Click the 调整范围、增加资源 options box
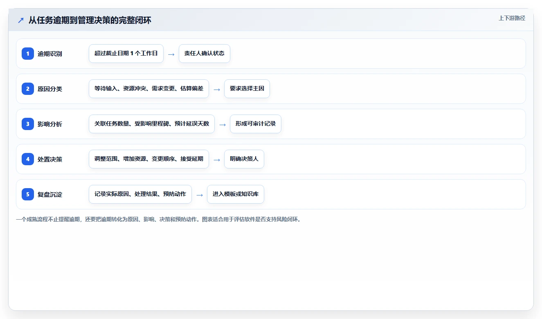Screen dimensions: 542x319 (x=149, y=159)
